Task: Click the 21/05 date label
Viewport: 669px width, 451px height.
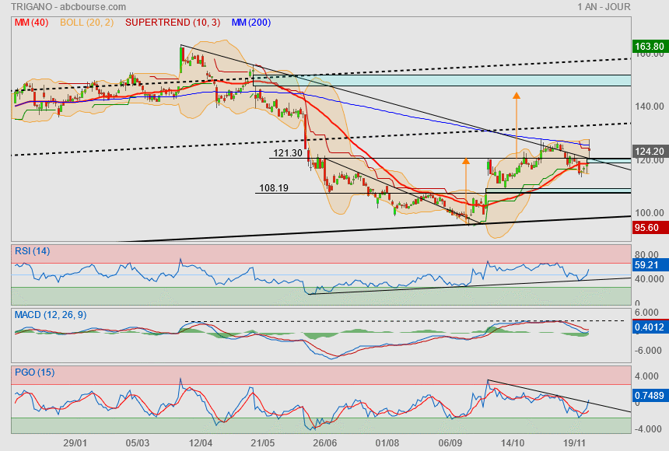Action: pyautogui.click(x=262, y=443)
